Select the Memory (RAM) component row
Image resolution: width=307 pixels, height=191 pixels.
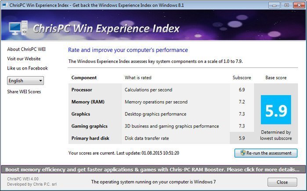[x=87, y=102]
